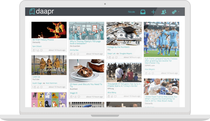Click 'ESPNFC.com' source text
This screenshot has height=121, width=210.
[x=150, y=66]
